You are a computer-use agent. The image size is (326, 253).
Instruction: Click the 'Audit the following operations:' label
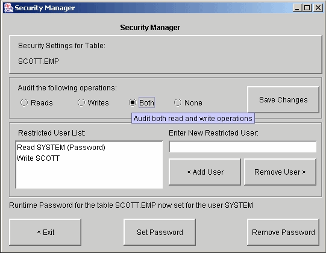[x=67, y=88]
